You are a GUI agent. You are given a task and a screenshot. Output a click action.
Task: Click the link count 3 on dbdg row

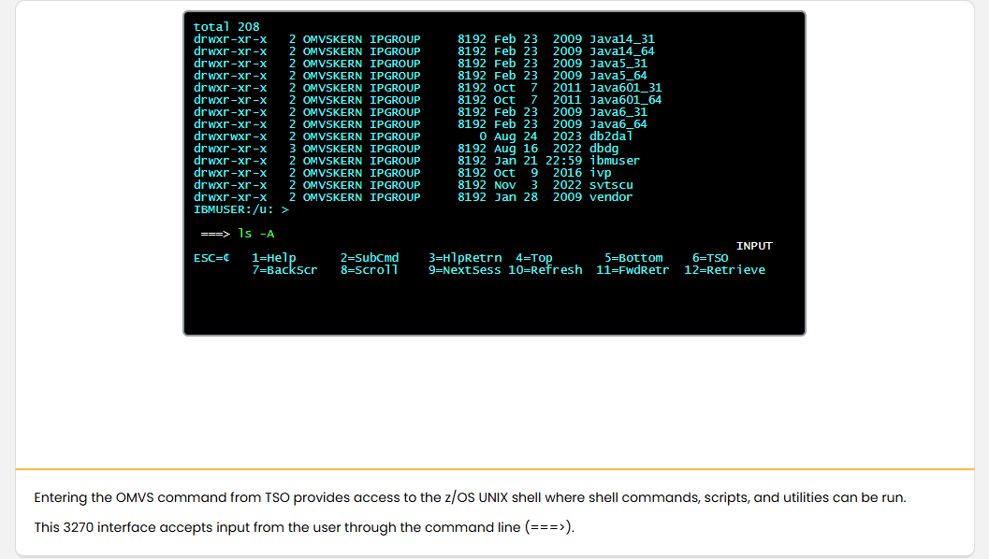tap(293, 149)
